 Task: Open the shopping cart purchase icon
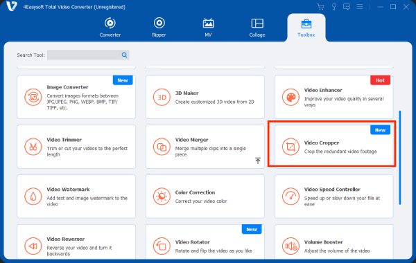click(321, 7)
